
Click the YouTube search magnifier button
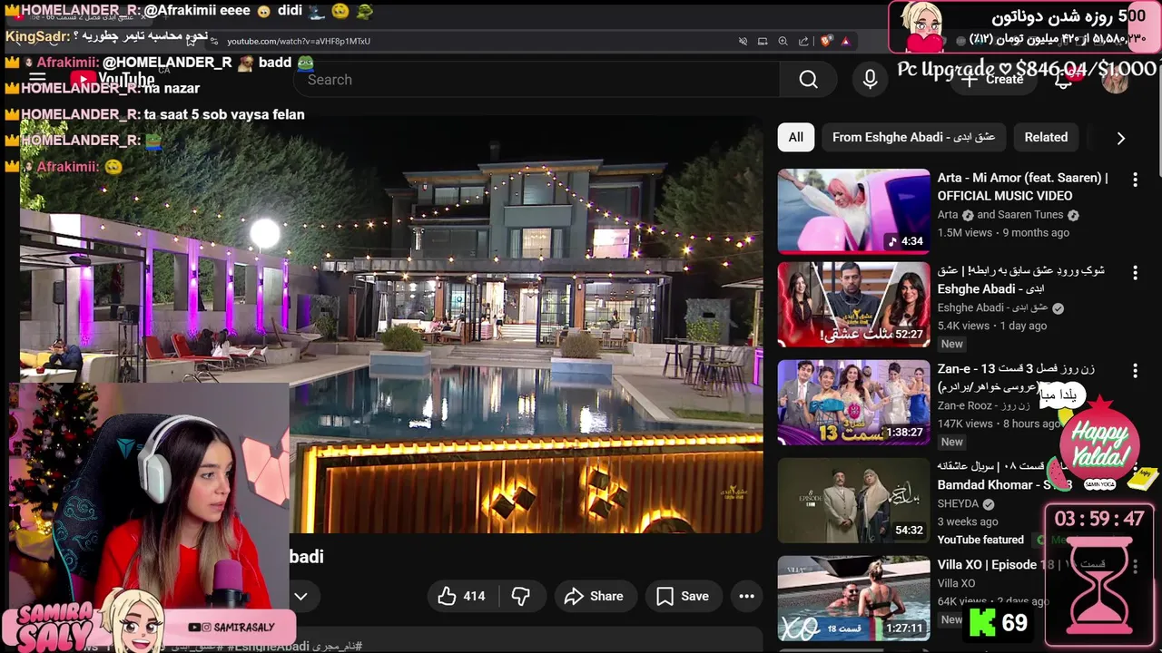pos(808,80)
